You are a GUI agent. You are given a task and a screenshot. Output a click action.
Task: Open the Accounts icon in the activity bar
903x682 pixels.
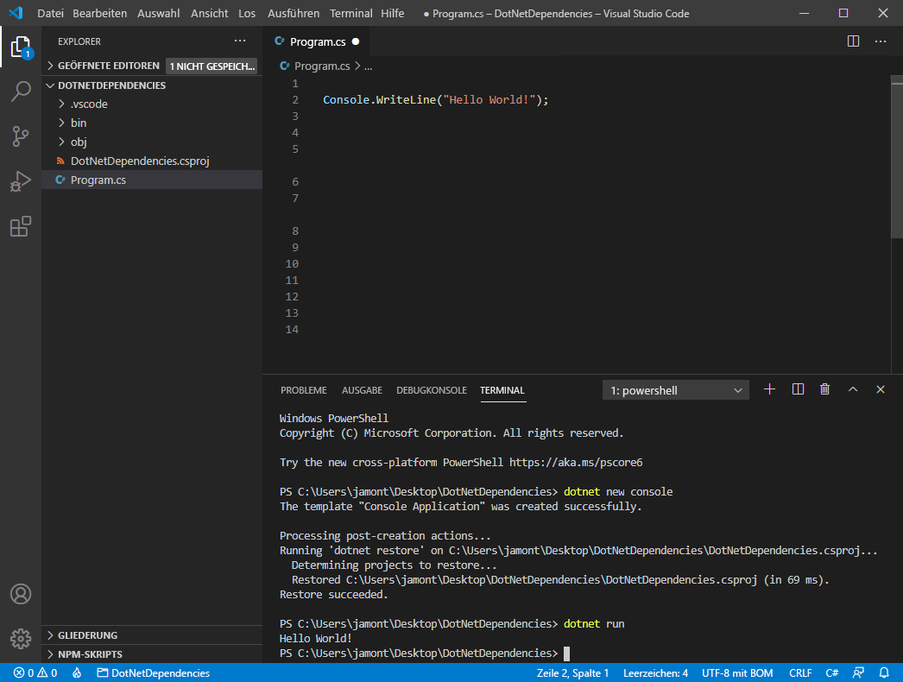(21, 594)
